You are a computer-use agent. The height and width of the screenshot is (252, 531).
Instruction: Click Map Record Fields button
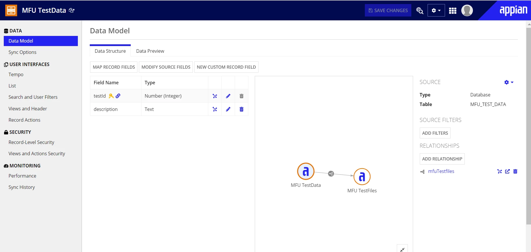114,67
